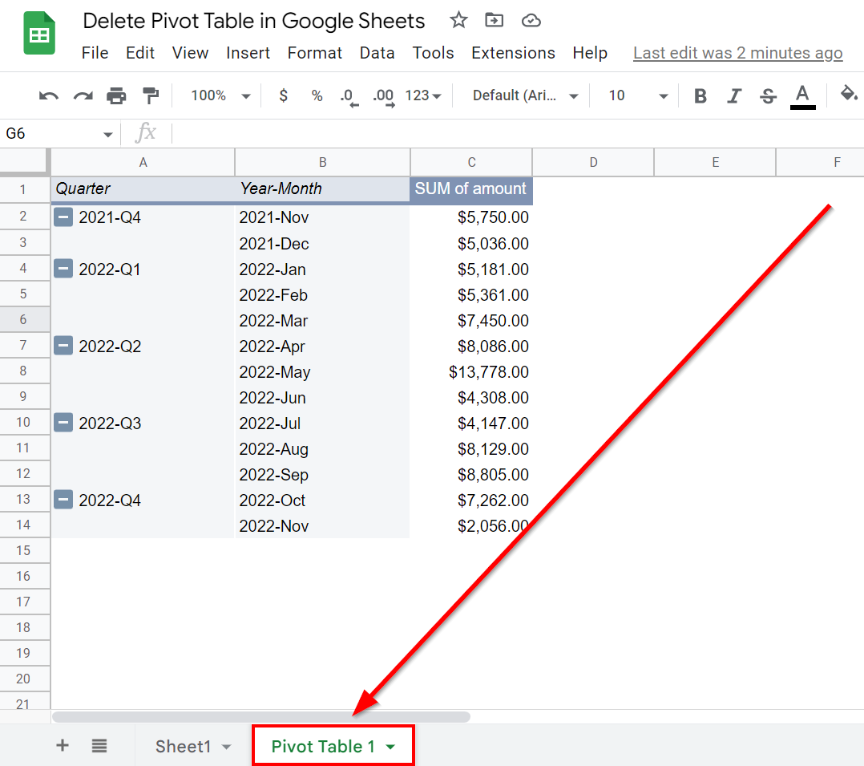Select column A header
This screenshot has width=864, height=766.
pos(143,162)
